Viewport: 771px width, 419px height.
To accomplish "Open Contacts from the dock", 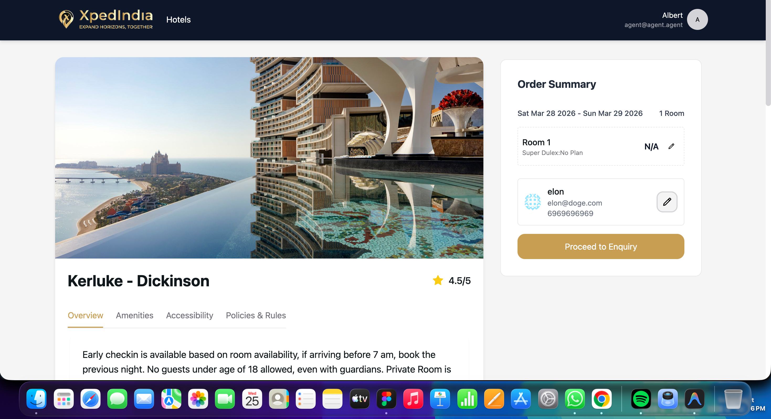I will (x=279, y=399).
